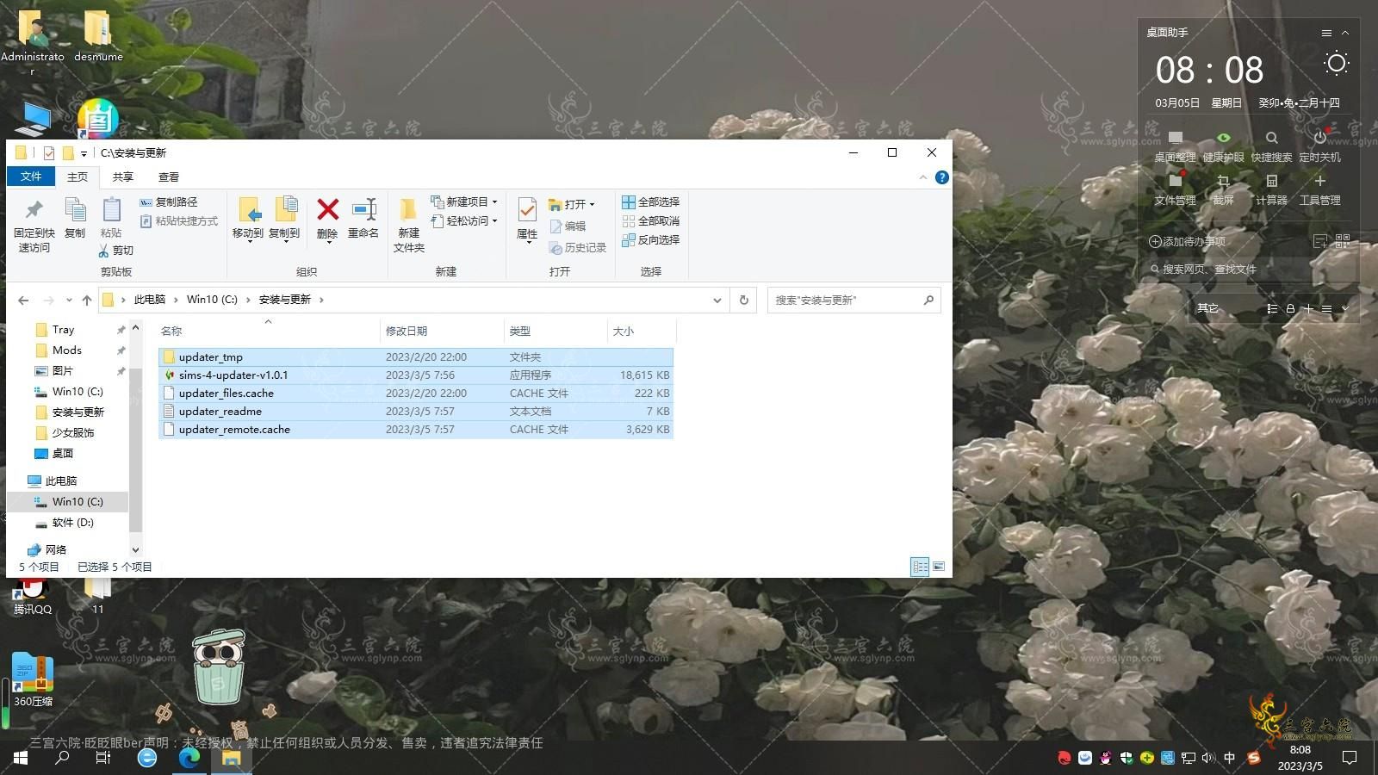Click History (历史记录) in the ribbon

point(578,248)
